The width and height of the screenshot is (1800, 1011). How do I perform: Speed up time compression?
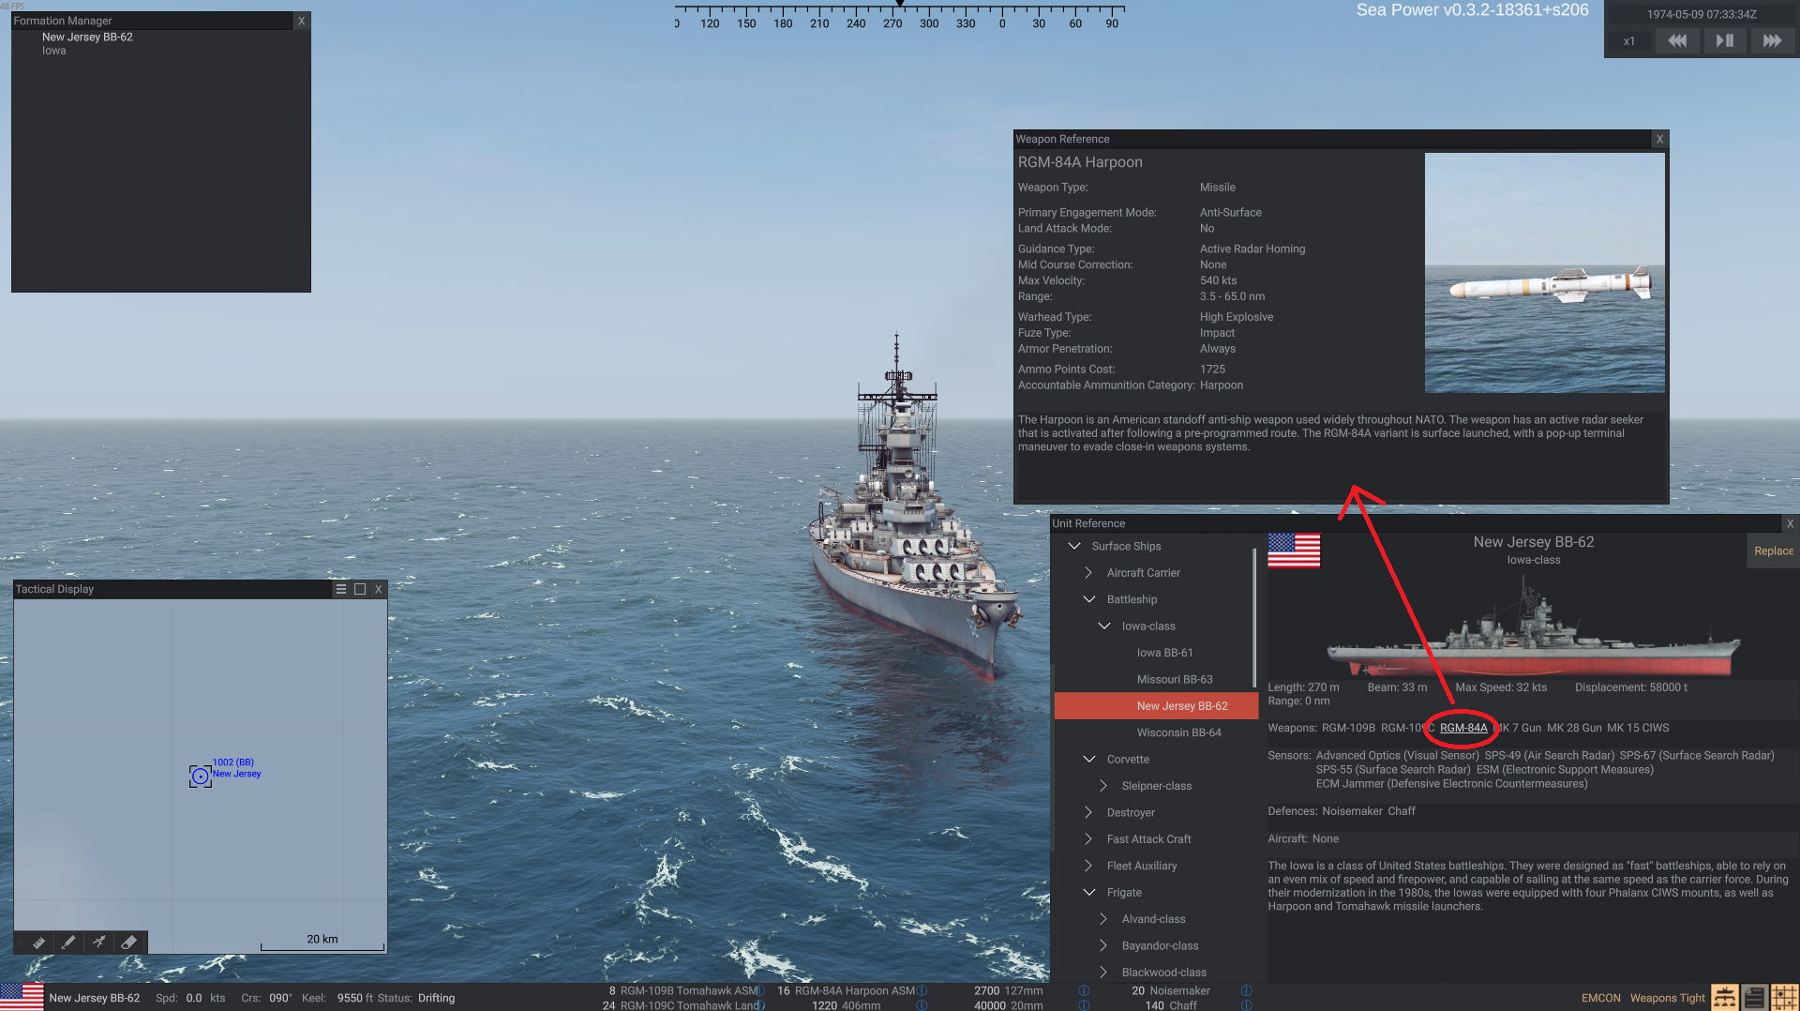pyautogui.click(x=1772, y=41)
